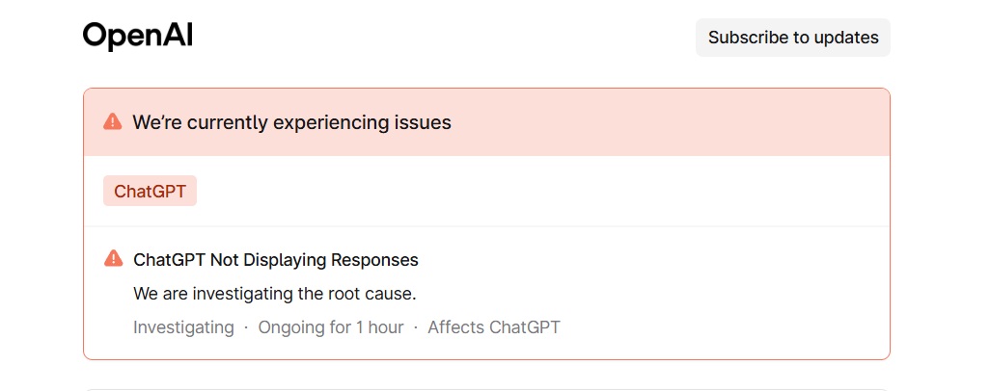This screenshot has width=990, height=391.
Task: Open the "ChatGPT Not Displaying Responses" incident
Action: 275,260
